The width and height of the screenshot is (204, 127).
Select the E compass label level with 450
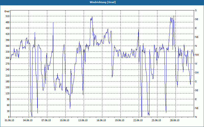tap(196, 28)
